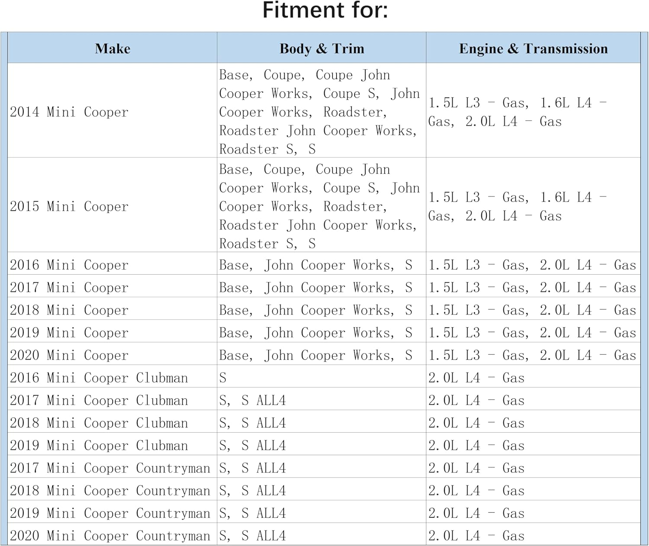This screenshot has height=546, width=649.
Task: Click the Engine & Transmission column header
Action: [x=533, y=48]
